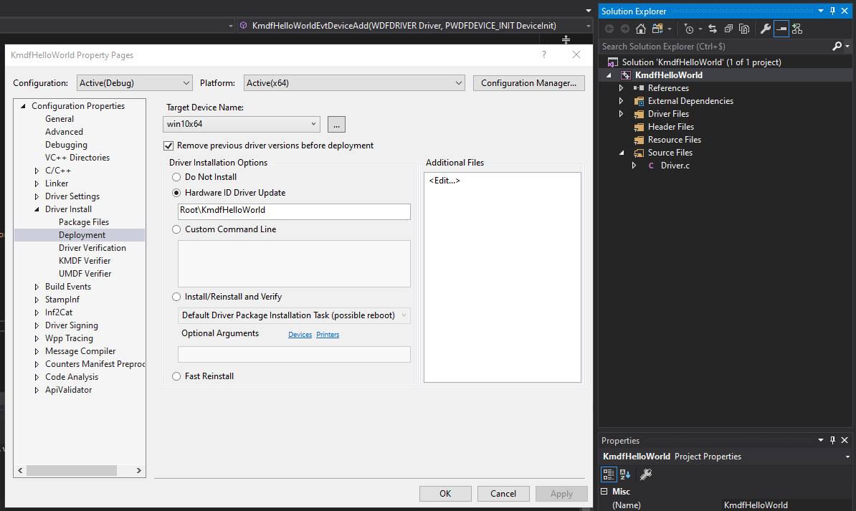The width and height of the screenshot is (856, 511).
Task: Toggle the Show All Files icon
Action: click(744, 29)
